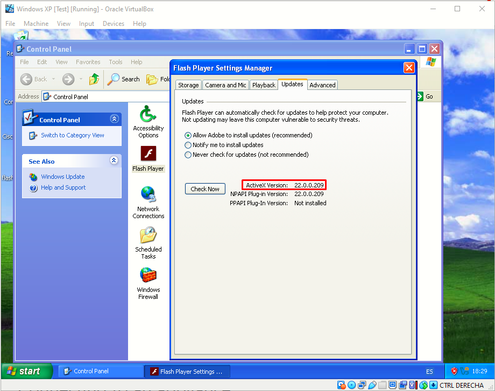Click the Control Panel taskbar button

101,371
